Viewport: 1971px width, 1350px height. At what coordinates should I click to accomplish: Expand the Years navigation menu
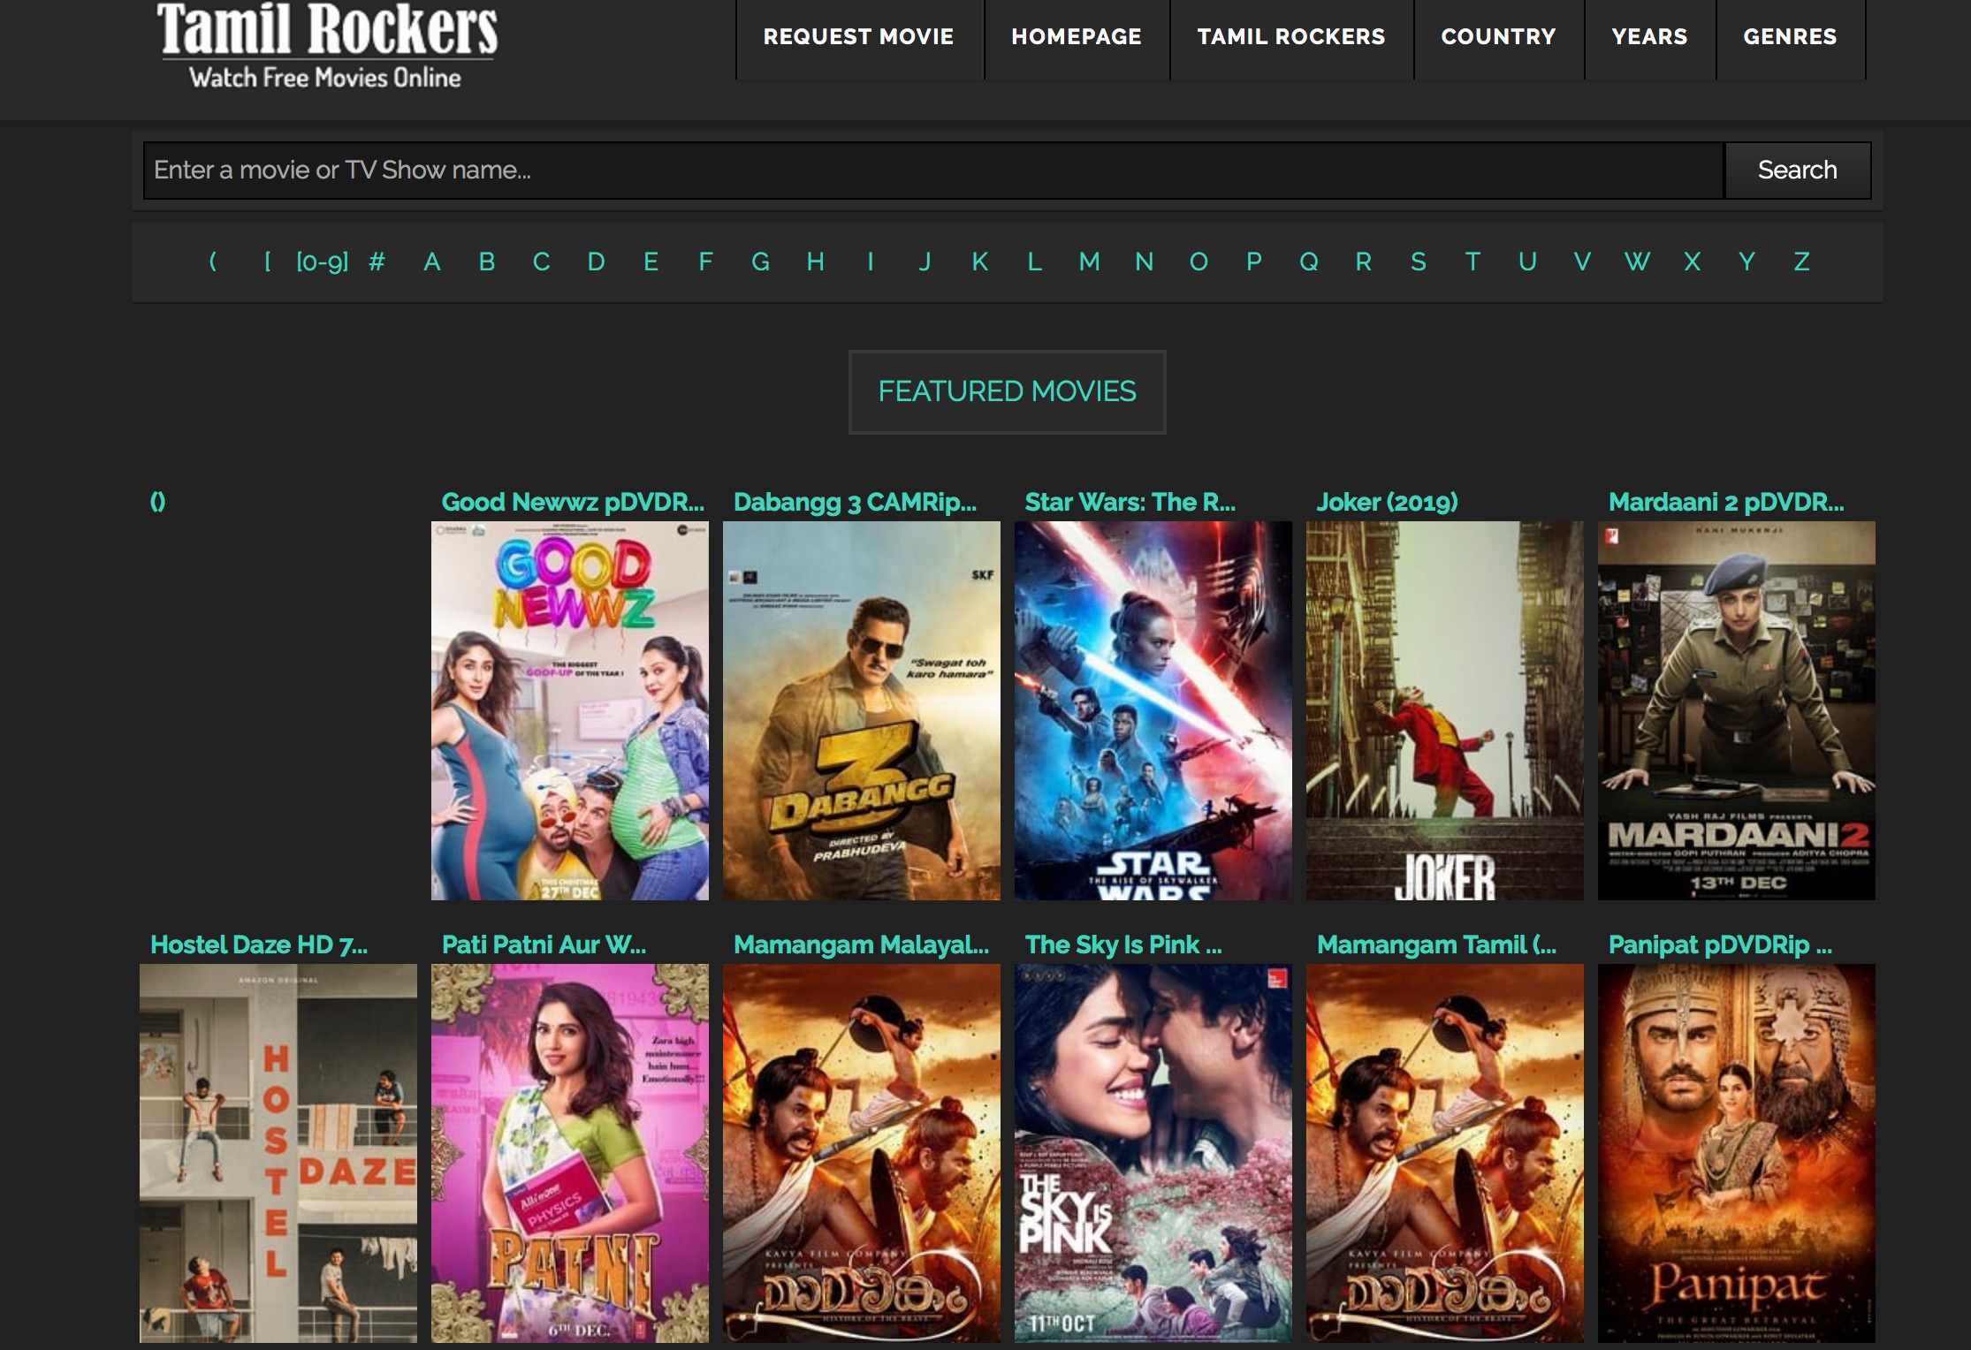1648,37
